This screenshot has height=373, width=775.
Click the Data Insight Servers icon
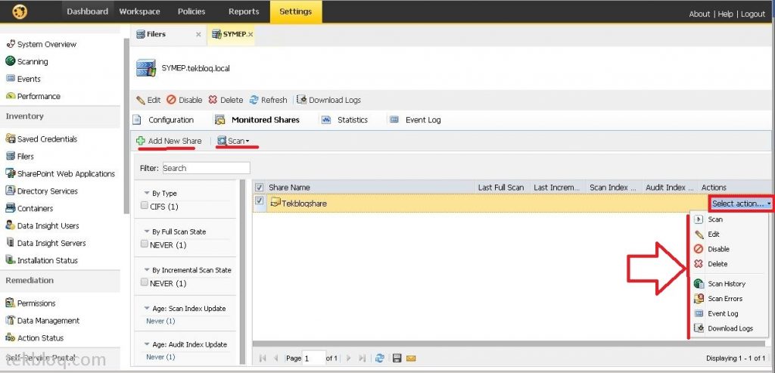tap(11, 243)
